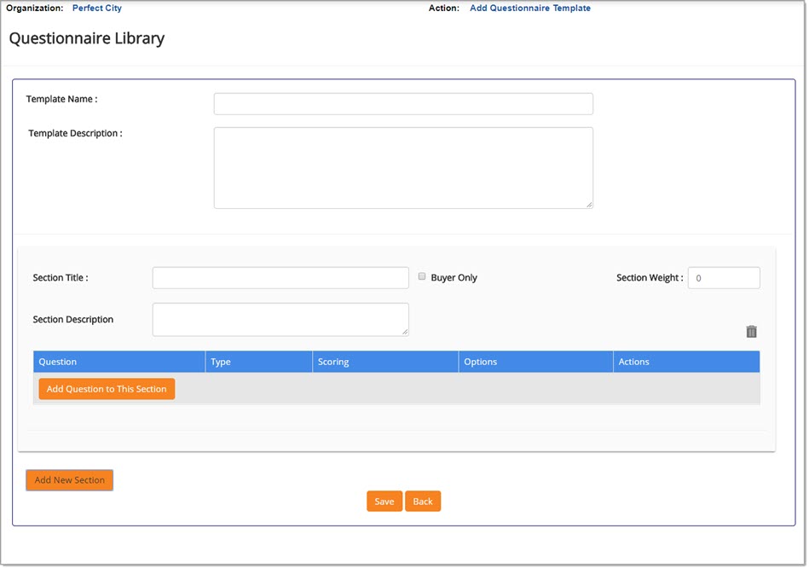809x569 pixels.
Task: Click the Questionnaire Library page title
Action: coord(87,38)
